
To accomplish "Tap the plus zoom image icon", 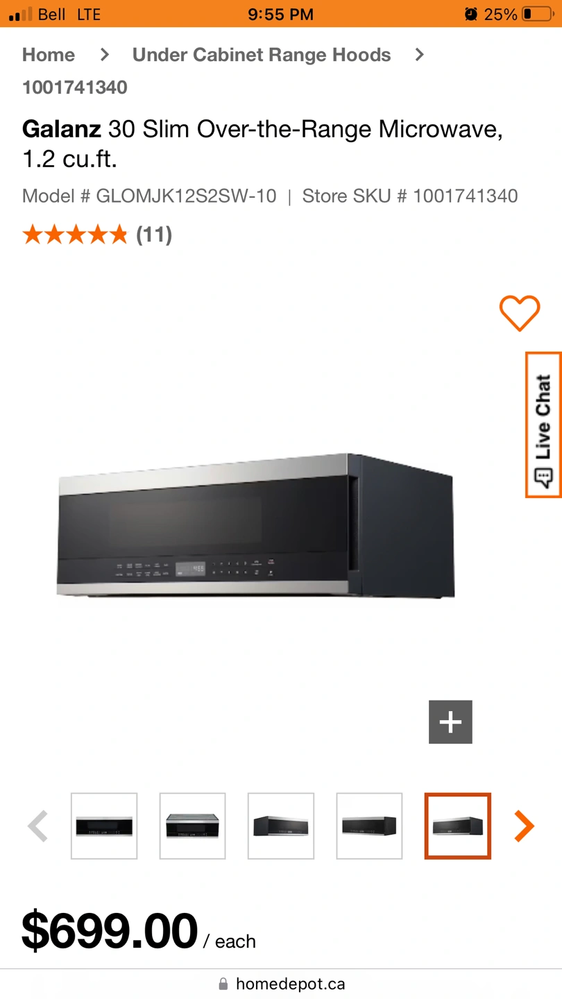I will (x=450, y=722).
